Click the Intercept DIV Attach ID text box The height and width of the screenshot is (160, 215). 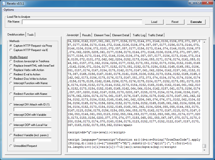[32, 109]
